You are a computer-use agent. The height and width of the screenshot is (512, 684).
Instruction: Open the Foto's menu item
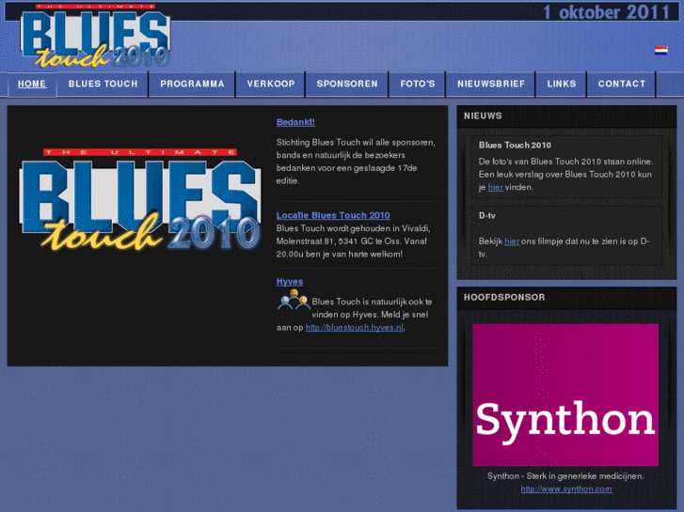pyautogui.click(x=418, y=84)
